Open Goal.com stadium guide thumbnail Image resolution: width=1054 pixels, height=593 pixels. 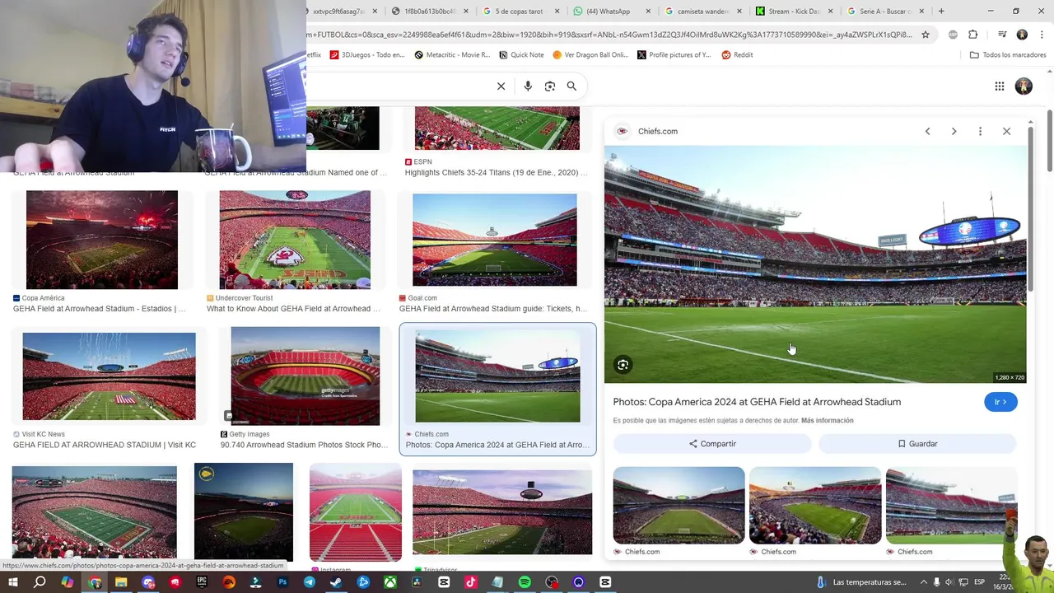[495, 240]
